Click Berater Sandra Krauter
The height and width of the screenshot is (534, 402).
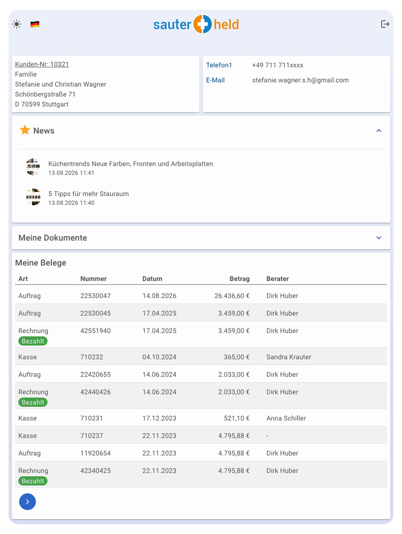pos(289,357)
